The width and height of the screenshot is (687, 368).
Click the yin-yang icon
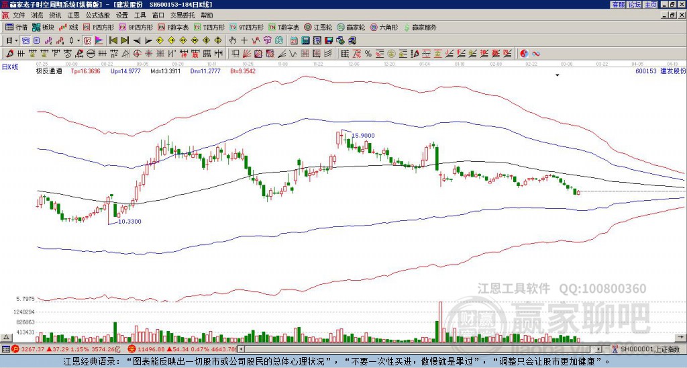coord(524,54)
